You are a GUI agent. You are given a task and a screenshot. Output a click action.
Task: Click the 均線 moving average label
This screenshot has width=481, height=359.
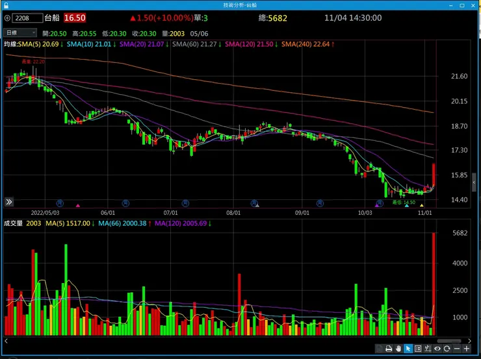point(11,44)
